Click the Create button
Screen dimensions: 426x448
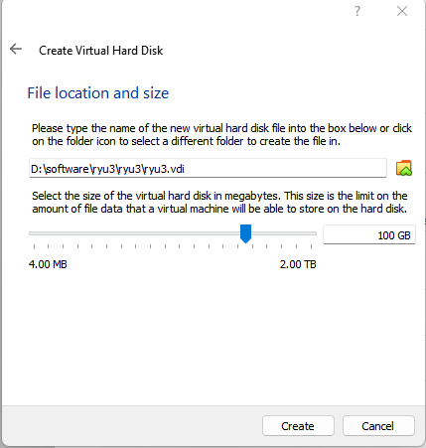pos(298,426)
